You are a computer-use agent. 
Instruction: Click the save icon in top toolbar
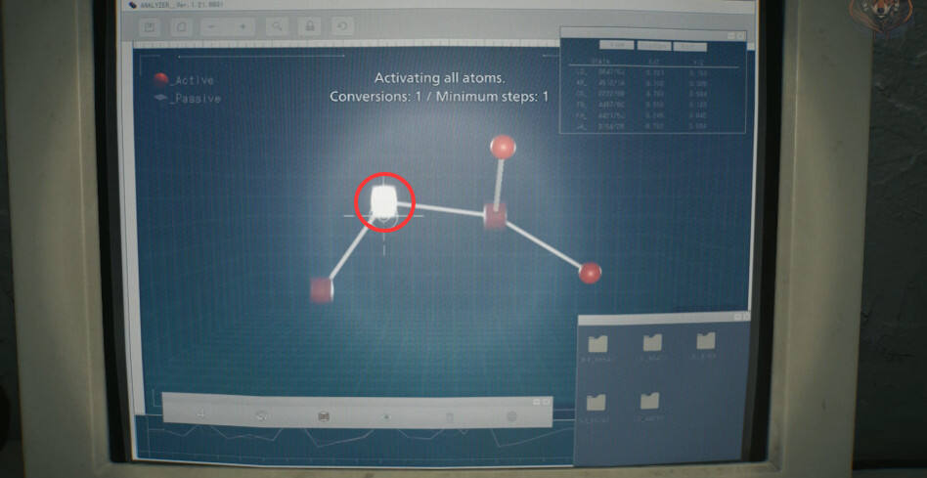[x=150, y=27]
